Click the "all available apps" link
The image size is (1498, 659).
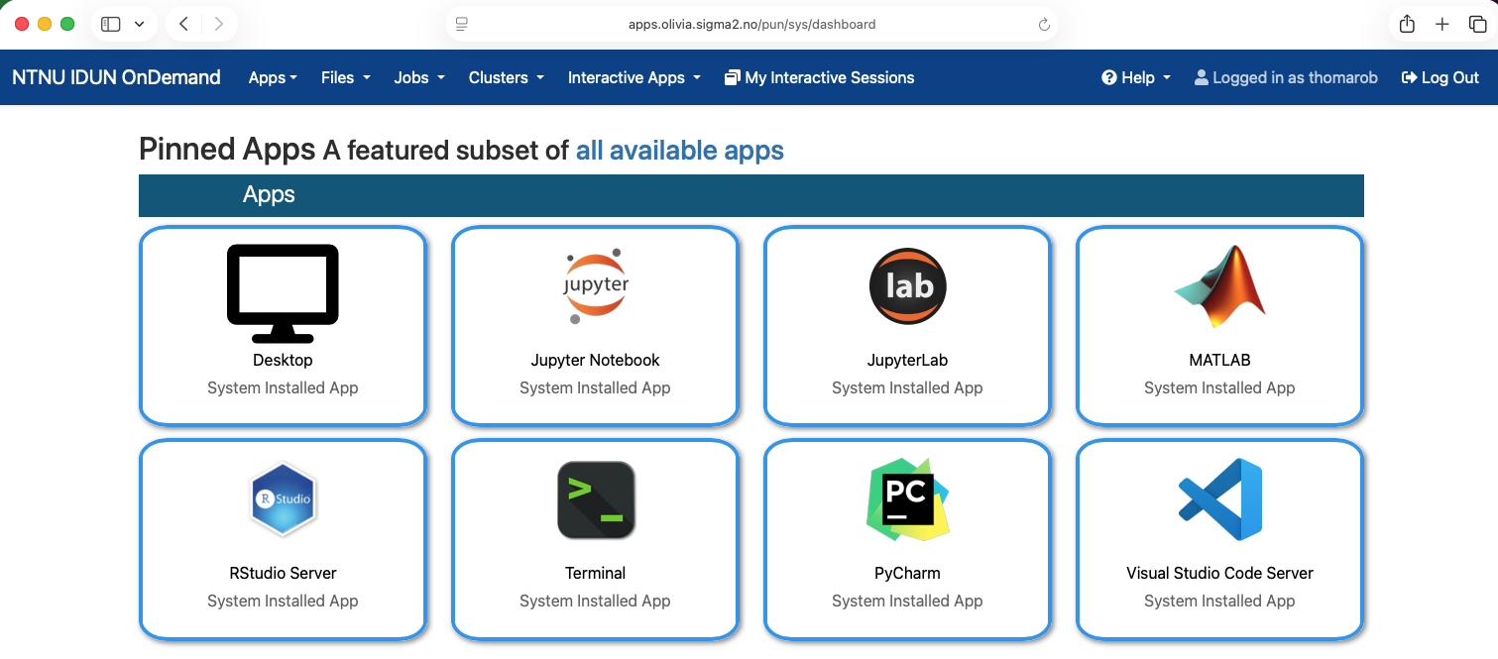click(679, 151)
